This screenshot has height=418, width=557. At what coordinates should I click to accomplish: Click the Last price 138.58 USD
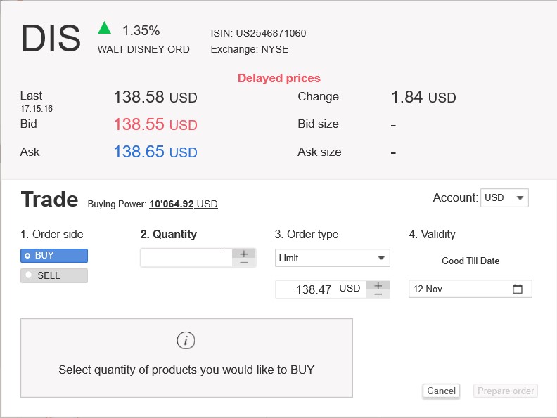155,97
